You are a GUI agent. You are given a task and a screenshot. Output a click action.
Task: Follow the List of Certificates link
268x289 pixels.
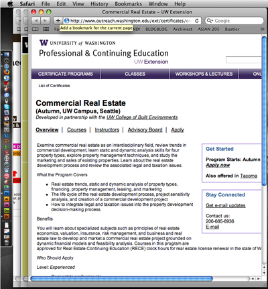[54, 86]
